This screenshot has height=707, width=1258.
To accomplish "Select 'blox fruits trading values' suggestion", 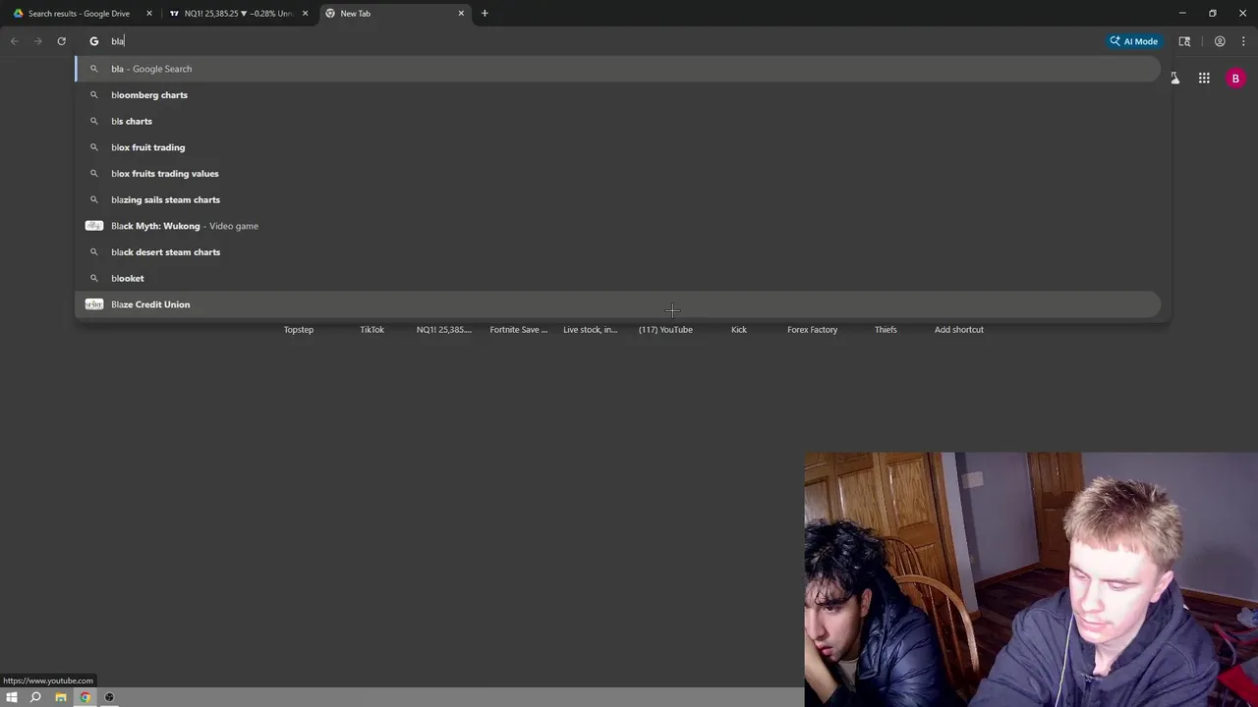I will tap(617, 174).
